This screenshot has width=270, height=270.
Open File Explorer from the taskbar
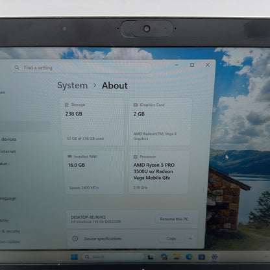point(177,257)
